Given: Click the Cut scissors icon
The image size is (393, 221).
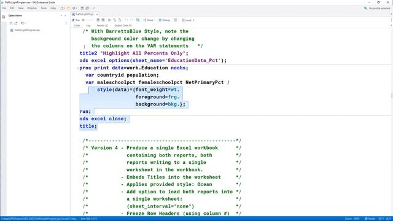Looking at the screenshot, I should click(x=109, y=20).
